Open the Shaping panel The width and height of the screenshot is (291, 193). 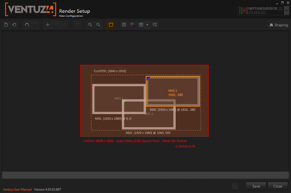[x=279, y=25]
